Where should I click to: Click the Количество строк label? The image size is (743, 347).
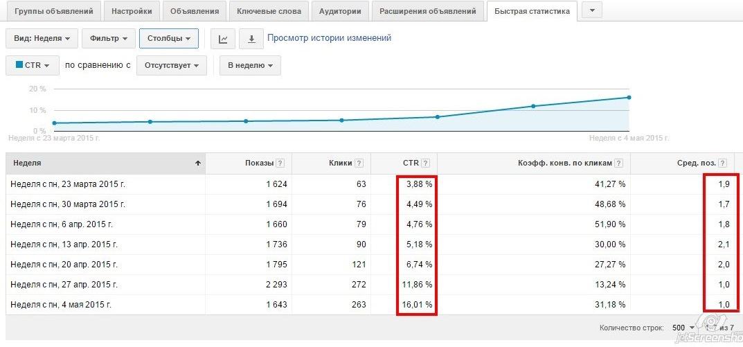[633, 328]
